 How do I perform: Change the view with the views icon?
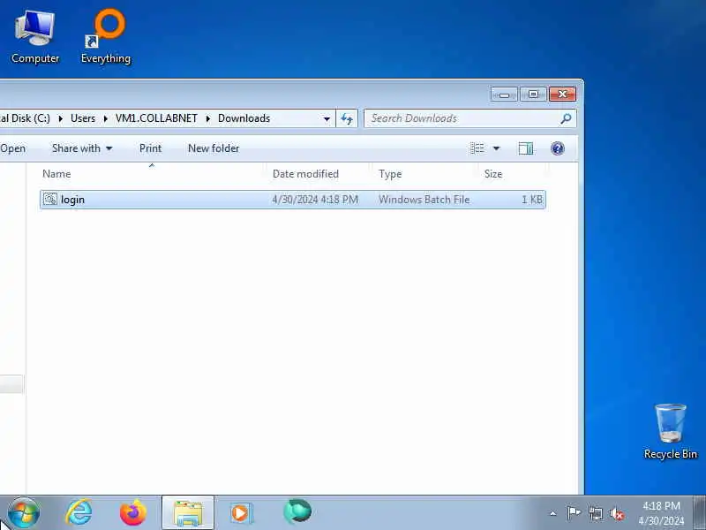tap(477, 148)
